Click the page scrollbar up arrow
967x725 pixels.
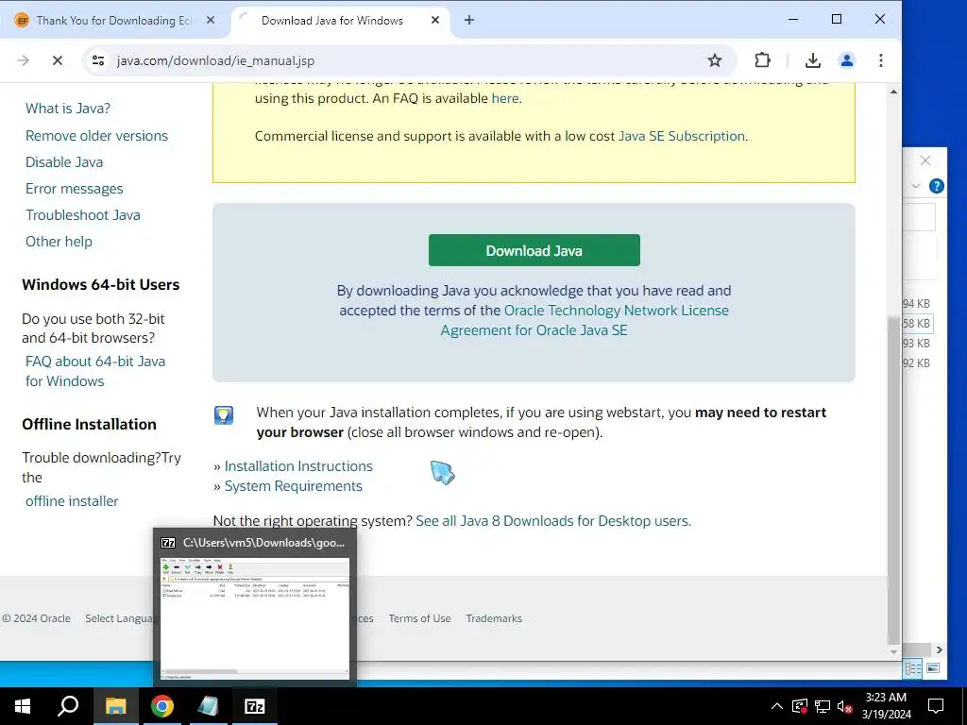893,92
